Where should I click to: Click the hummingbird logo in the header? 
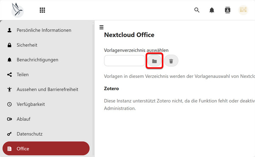click(17, 10)
